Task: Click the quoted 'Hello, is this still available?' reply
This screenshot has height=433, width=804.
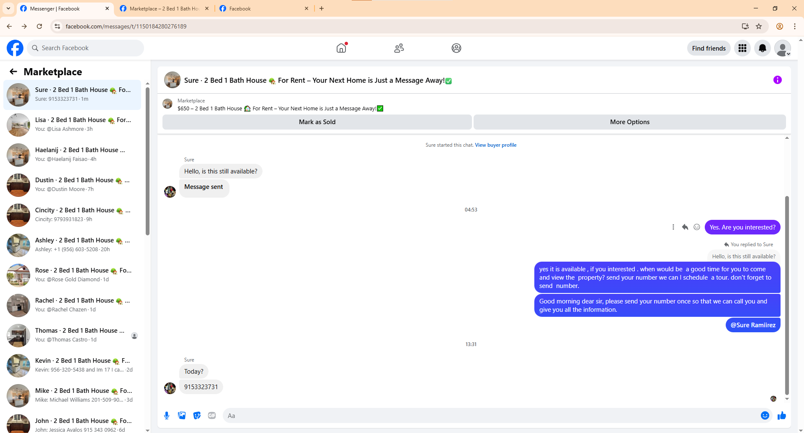Action: click(744, 256)
